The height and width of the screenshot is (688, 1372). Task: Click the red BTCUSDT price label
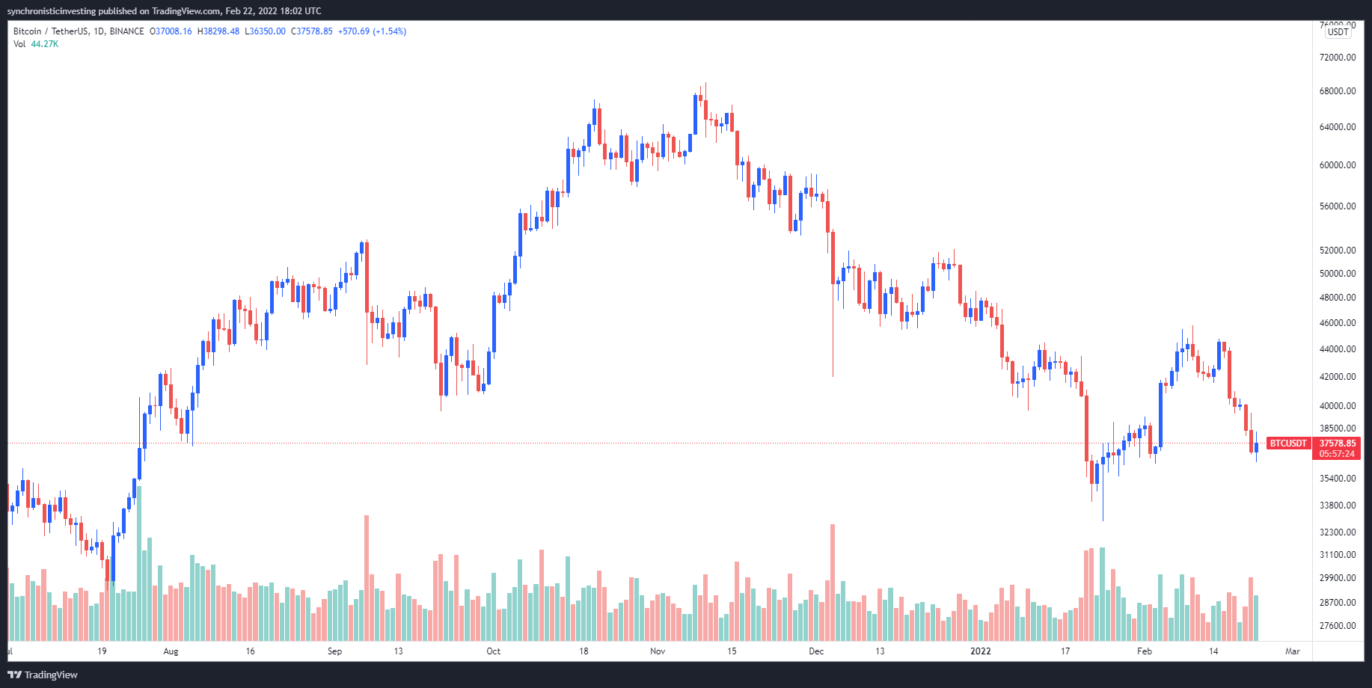(x=1288, y=443)
